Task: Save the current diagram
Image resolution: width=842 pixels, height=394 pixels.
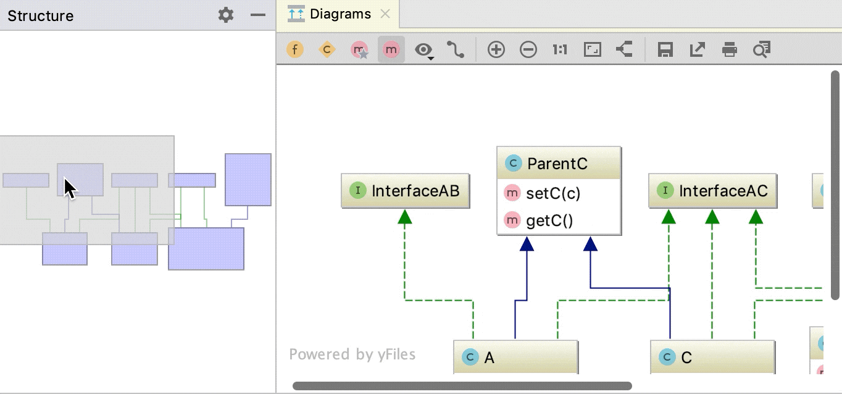Action: 665,49
